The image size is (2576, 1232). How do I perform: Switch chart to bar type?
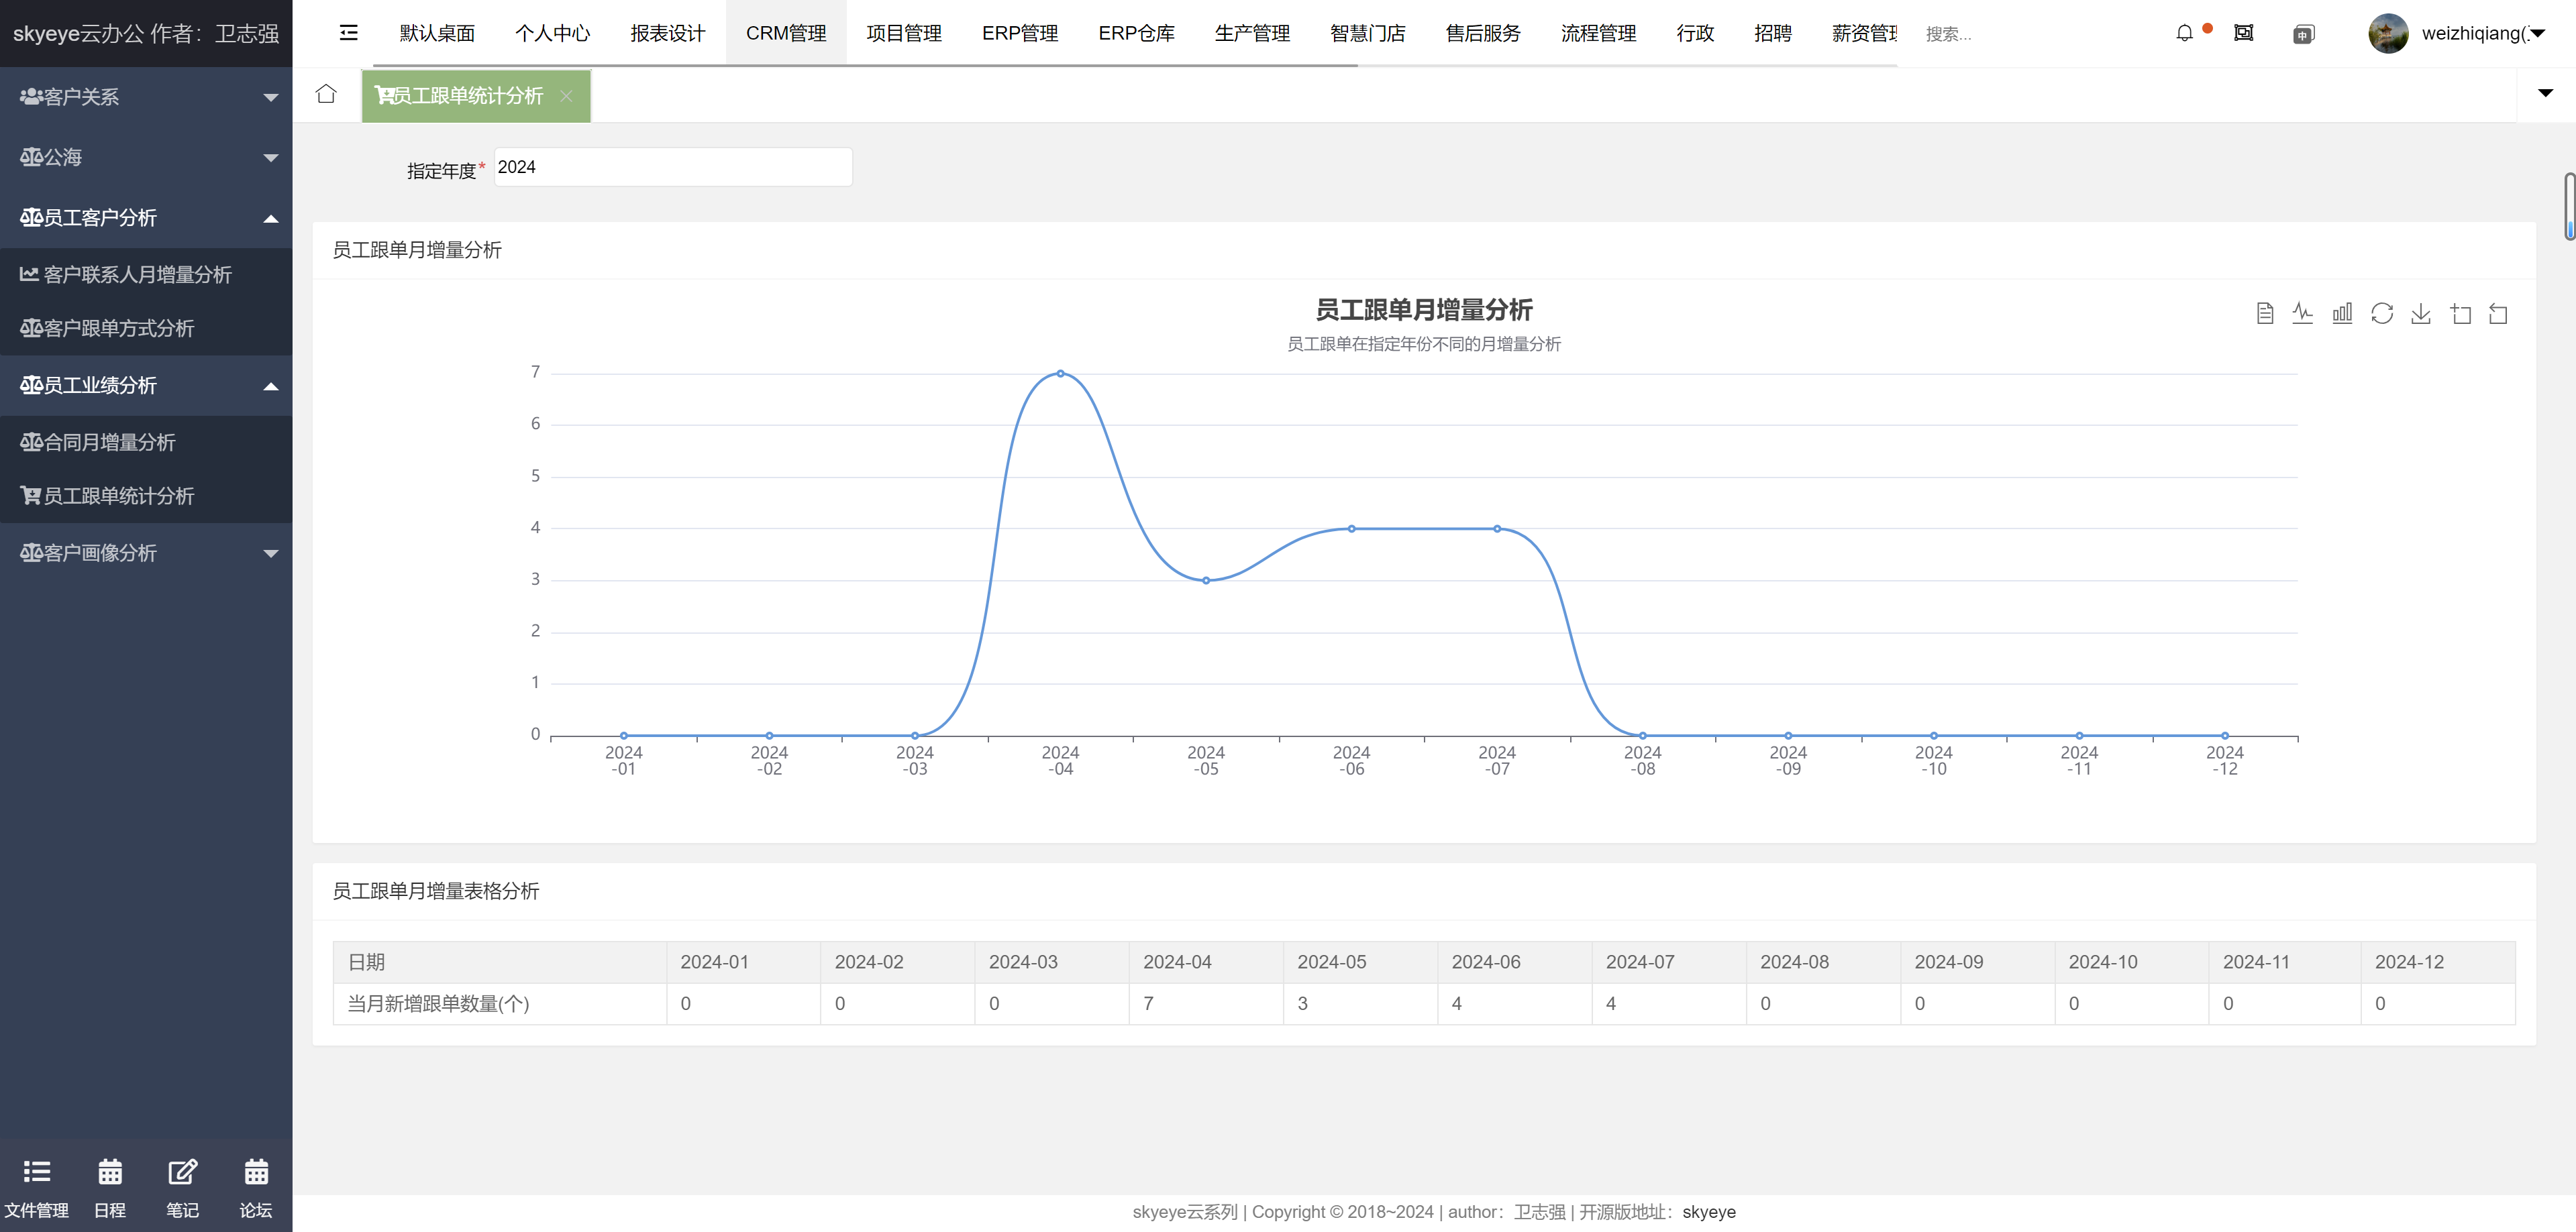pos(2342,314)
